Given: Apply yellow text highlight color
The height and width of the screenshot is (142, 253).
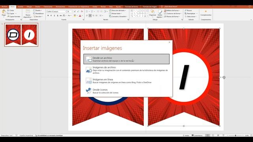Looking at the screenshot, I should pos(75,16).
